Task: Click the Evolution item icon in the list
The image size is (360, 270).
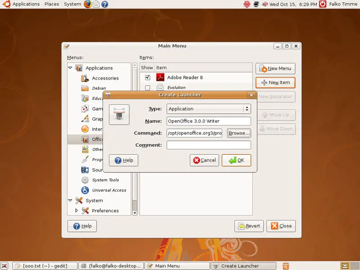Action: pyautogui.click(x=160, y=87)
